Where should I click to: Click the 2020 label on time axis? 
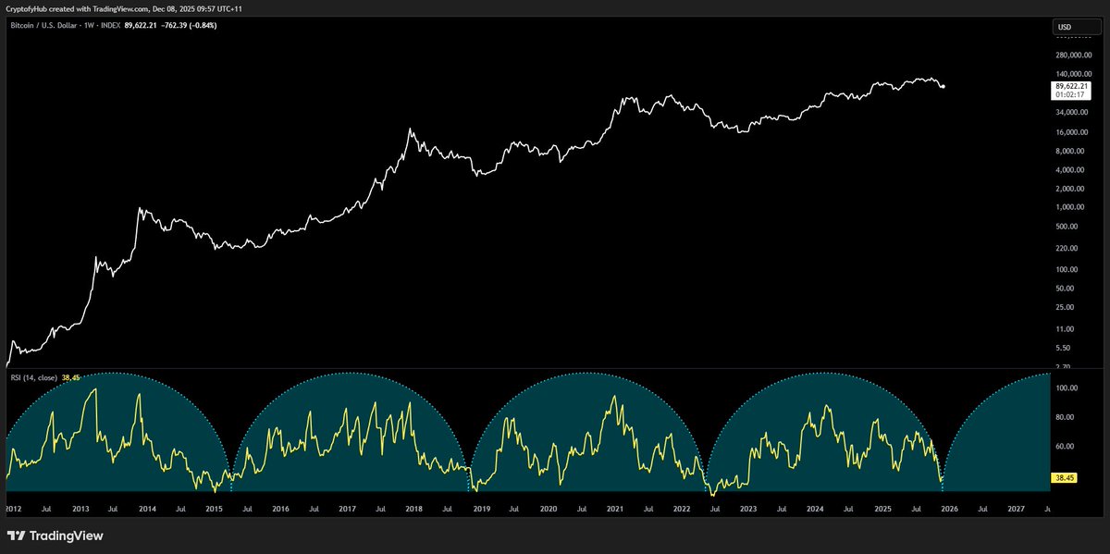pyautogui.click(x=548, y=509)
